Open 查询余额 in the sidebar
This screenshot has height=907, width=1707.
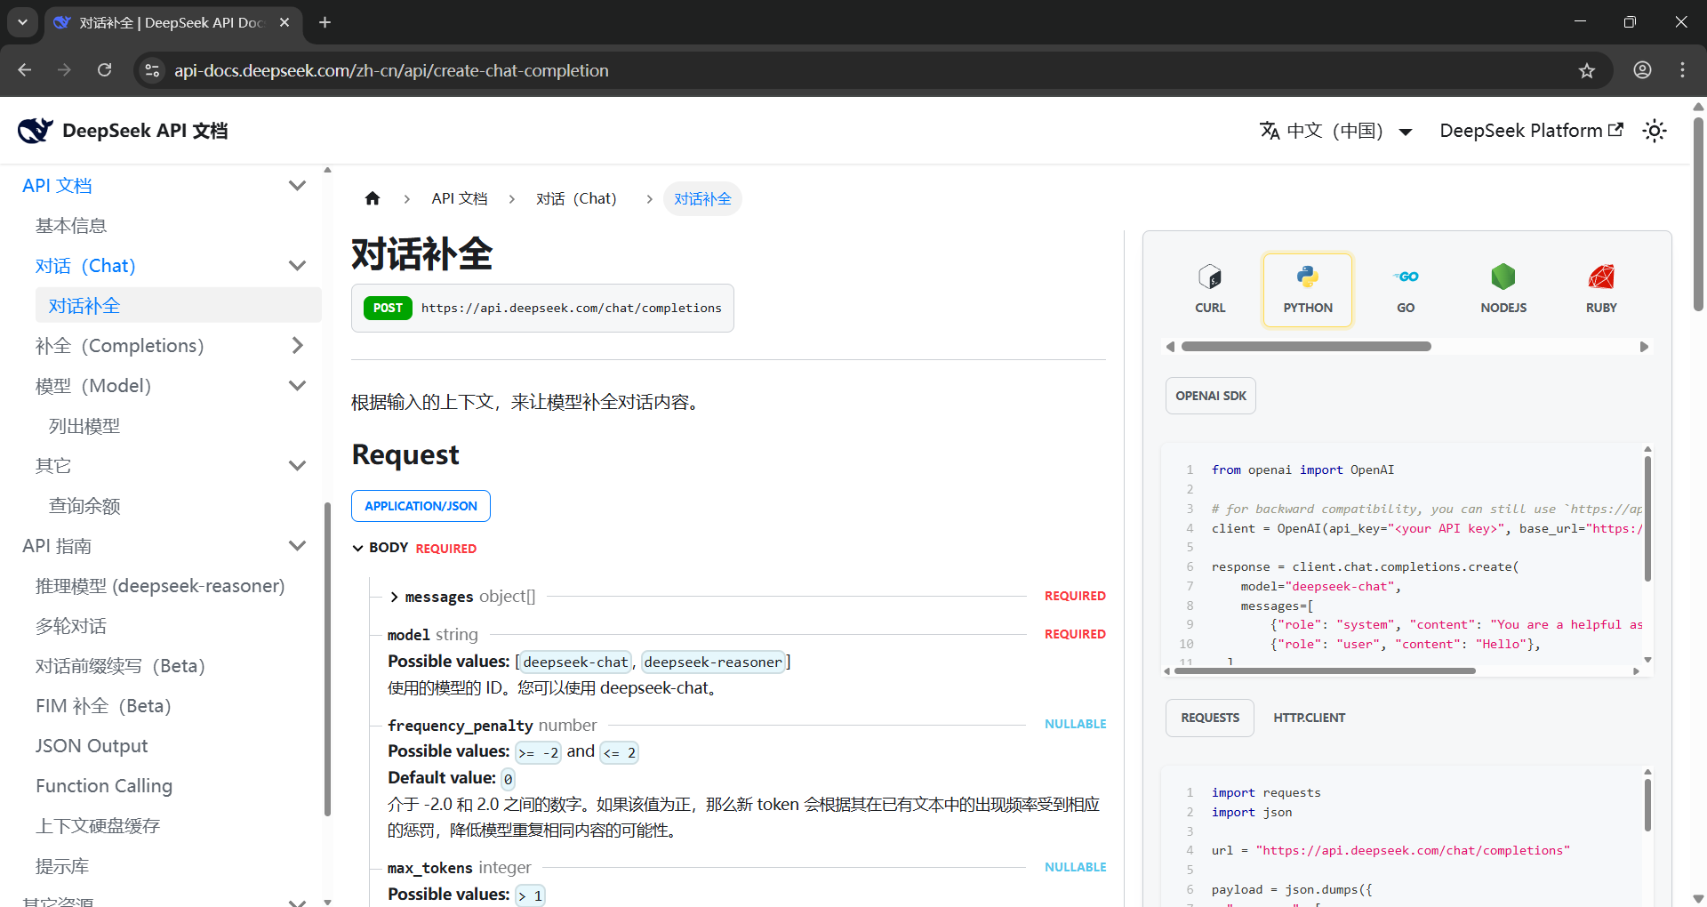(x=84, y=506)
